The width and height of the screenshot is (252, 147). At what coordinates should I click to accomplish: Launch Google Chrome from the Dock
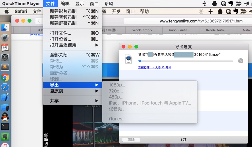click(x=5, y=78)
